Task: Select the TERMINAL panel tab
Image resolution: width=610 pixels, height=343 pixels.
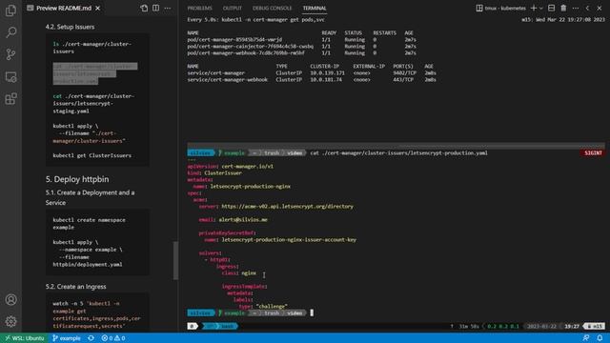Action: coord(315,9)
